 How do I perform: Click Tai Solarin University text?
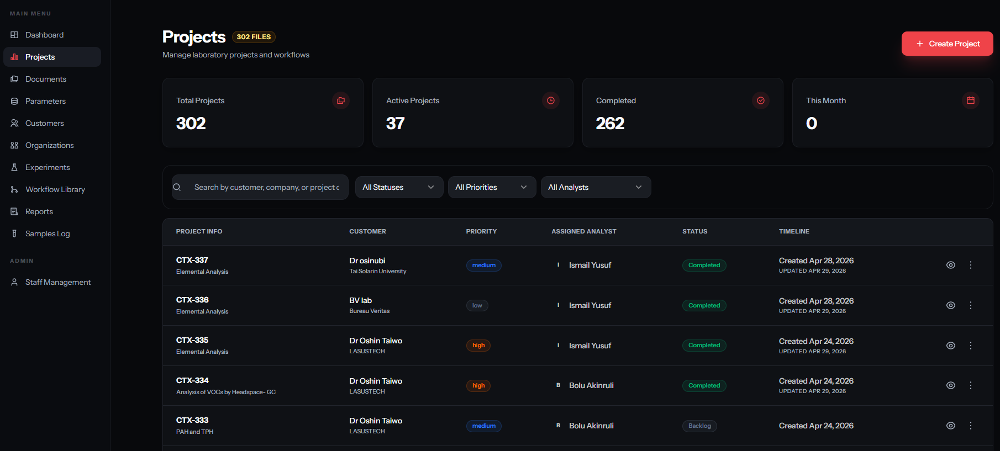click(x=378, y=271)
